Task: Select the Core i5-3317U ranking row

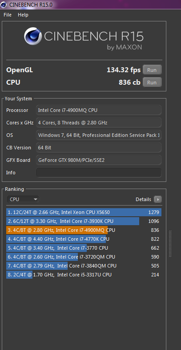Action: coord(84,275)
